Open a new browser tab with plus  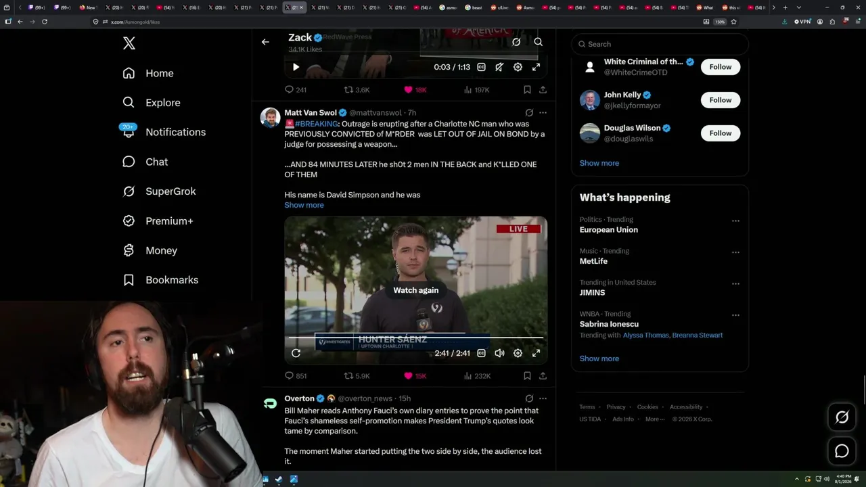tap(785, 7)
